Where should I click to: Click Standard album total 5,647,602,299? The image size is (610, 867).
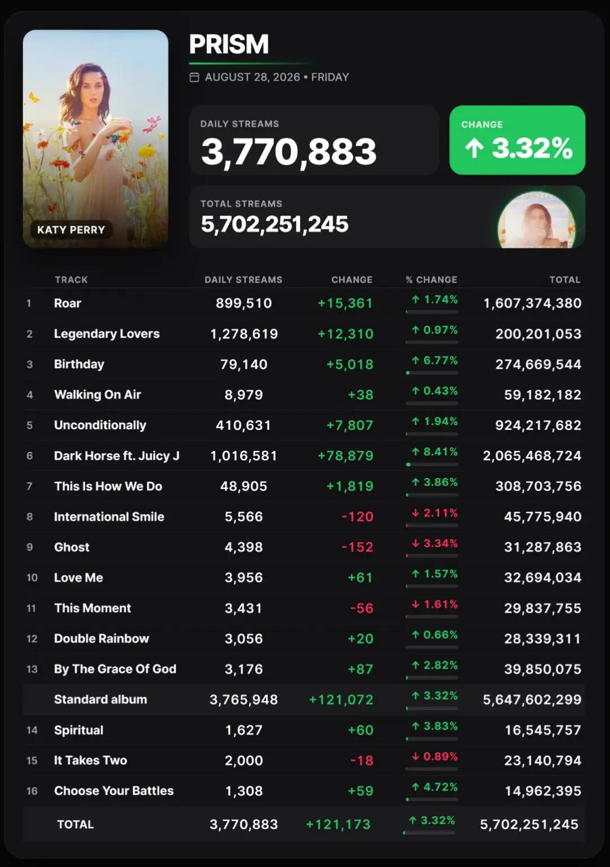[x=532, y=699]
